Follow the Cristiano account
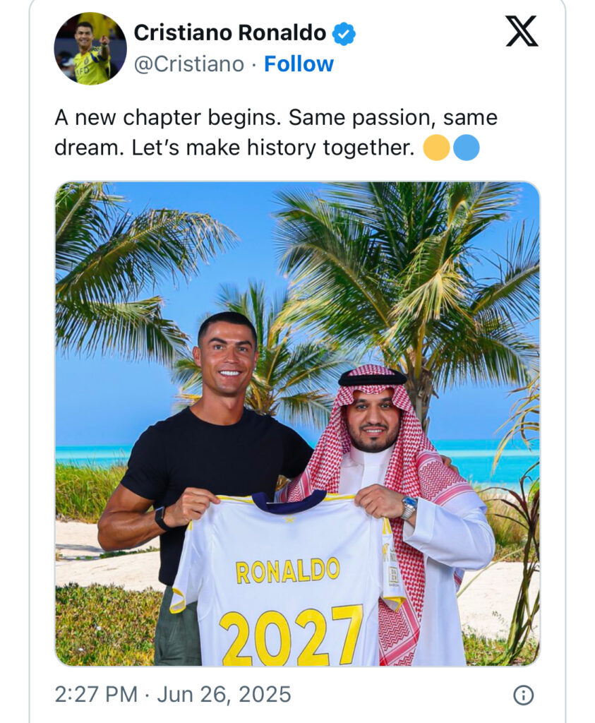The image size is (595, 723). click(x=299, y=64)
